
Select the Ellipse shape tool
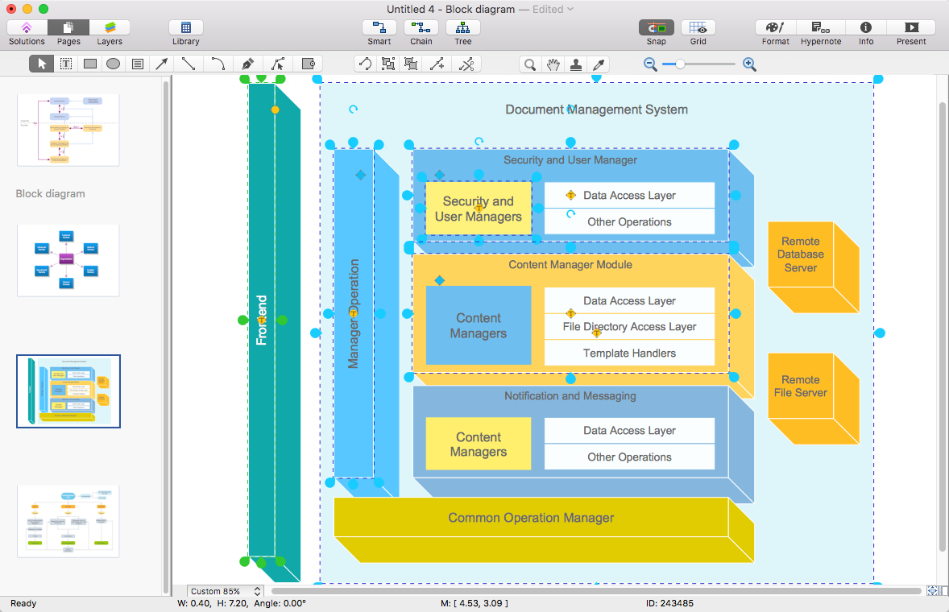pyautogui.click(x=114, y=64)
